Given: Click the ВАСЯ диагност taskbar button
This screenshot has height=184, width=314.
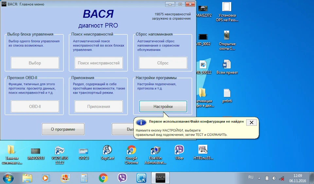Looking at the screenshot, I should tap(160, 178).
